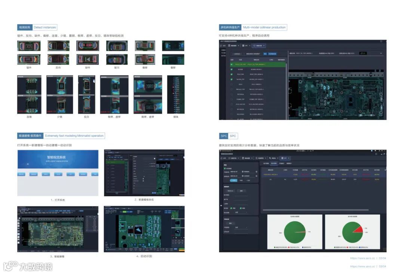Select the first statistics sub-tab in SPC window
The height and width of the screenshot is (274, 404).
tap(266, 163)
